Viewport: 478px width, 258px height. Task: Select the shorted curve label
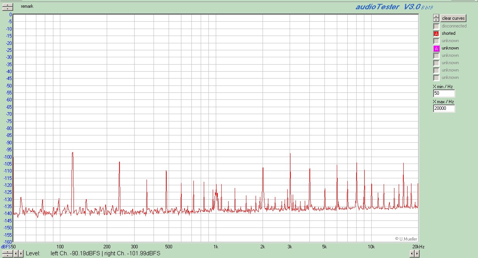point(449,34)
